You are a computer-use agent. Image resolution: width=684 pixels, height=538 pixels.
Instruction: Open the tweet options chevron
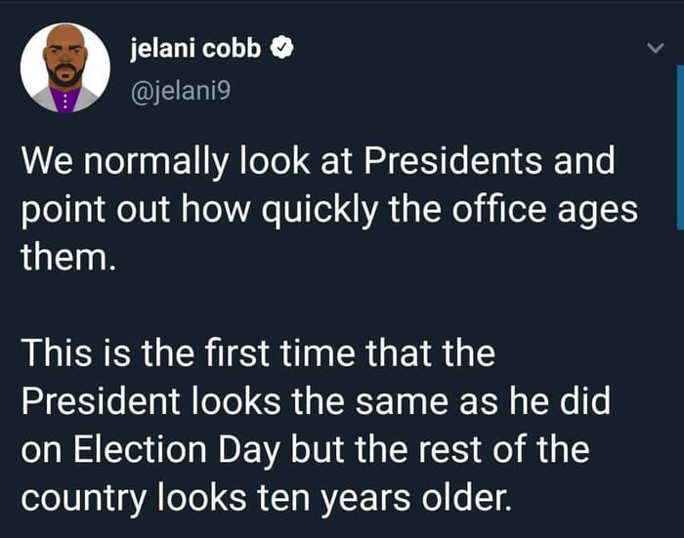click(655, 48)
